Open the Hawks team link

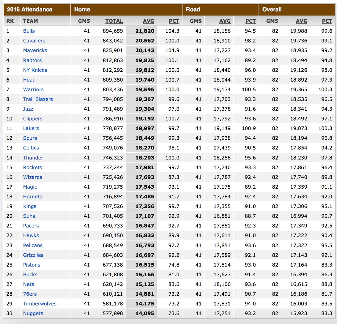click(31, 235)
